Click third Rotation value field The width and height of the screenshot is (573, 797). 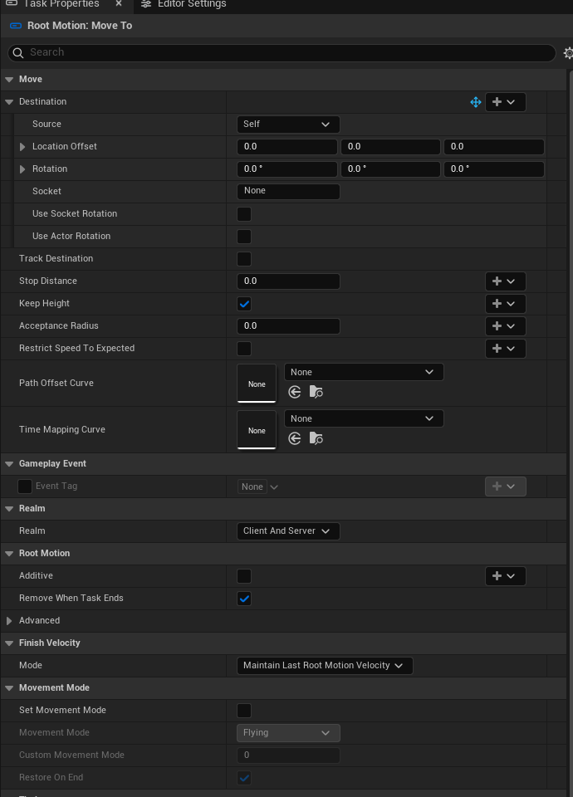pos(493,169)
